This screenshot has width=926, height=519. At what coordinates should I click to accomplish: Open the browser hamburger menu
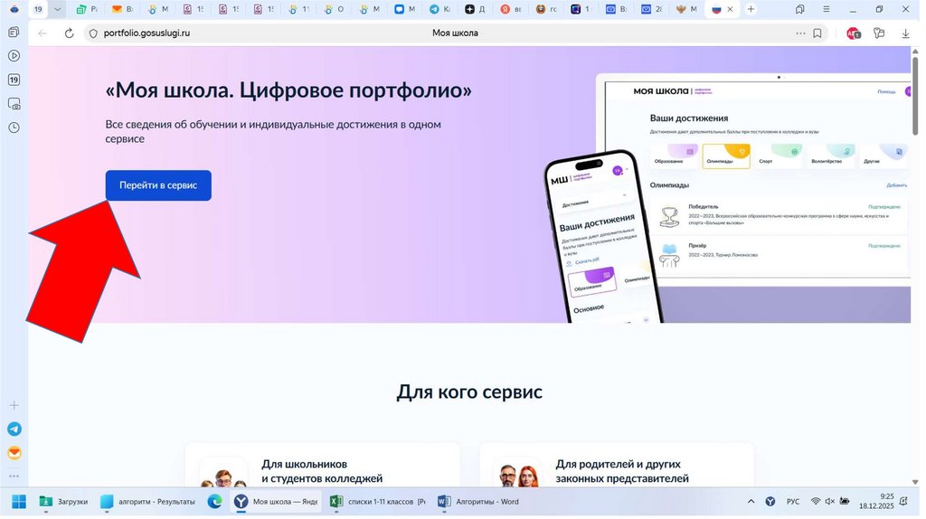827,9
